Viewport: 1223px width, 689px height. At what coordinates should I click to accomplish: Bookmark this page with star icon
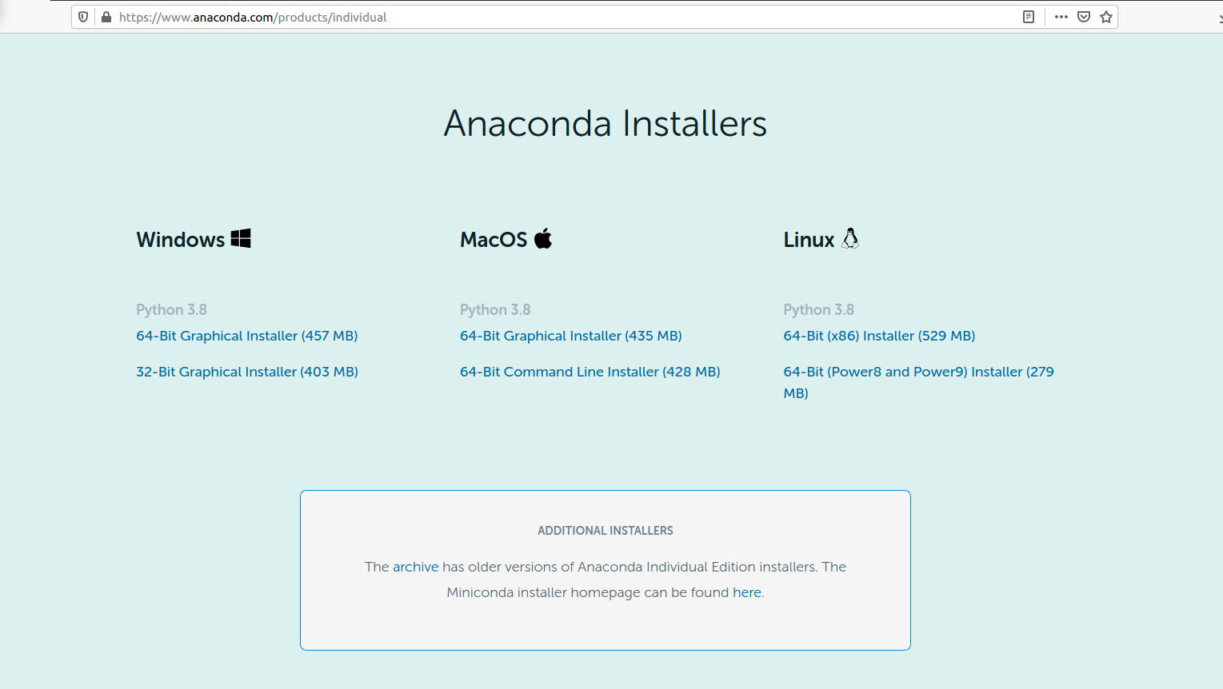[x=1106, y=17]
